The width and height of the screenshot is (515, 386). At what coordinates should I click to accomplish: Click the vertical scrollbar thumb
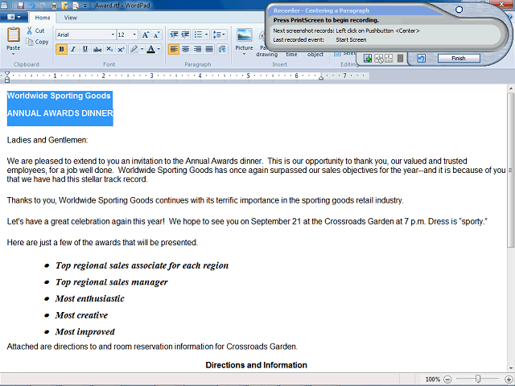[x=510, y=170]
